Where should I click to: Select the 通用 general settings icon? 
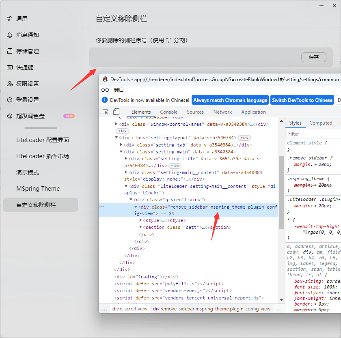[x=10, y=18]
